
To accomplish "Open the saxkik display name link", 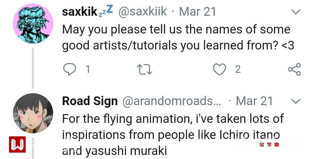I will tap(80, 12).
